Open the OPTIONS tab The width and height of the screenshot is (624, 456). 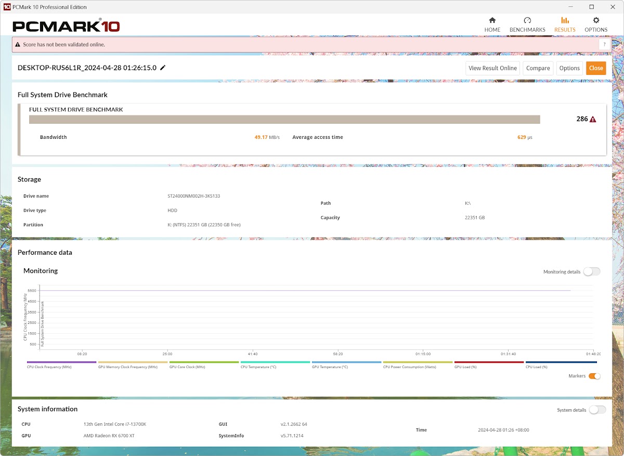point(596,24)
